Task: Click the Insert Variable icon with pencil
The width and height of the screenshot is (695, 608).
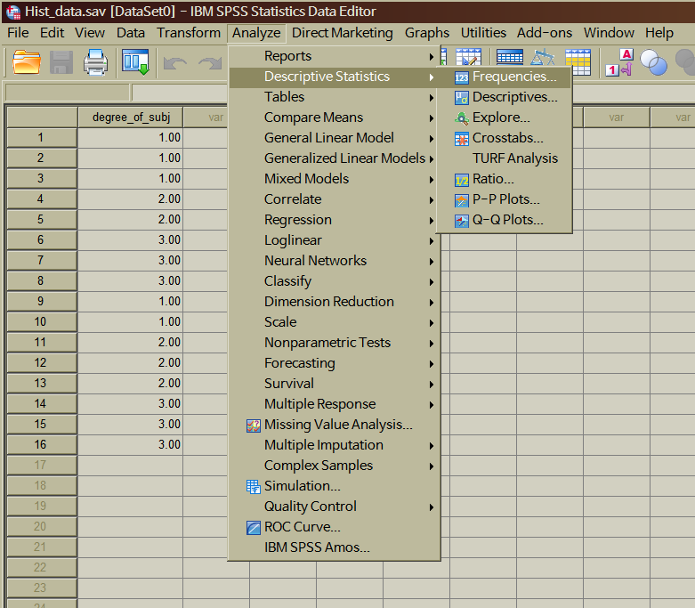Action: tap(468, 57)
